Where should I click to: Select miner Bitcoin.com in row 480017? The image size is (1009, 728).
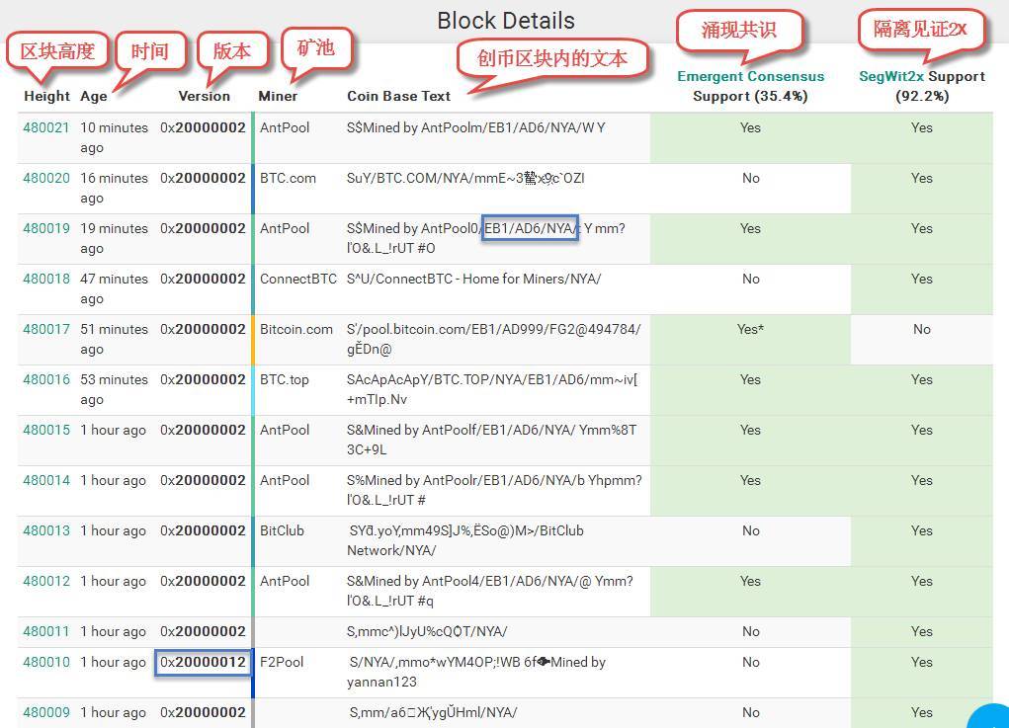point(296,329)
